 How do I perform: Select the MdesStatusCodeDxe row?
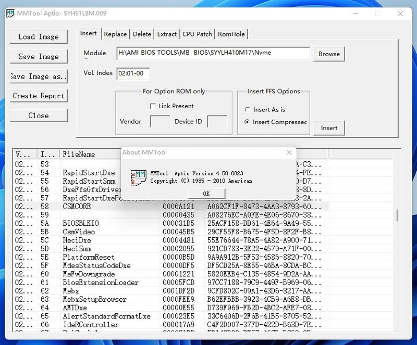pyautogui.click(x=171, y=265)
